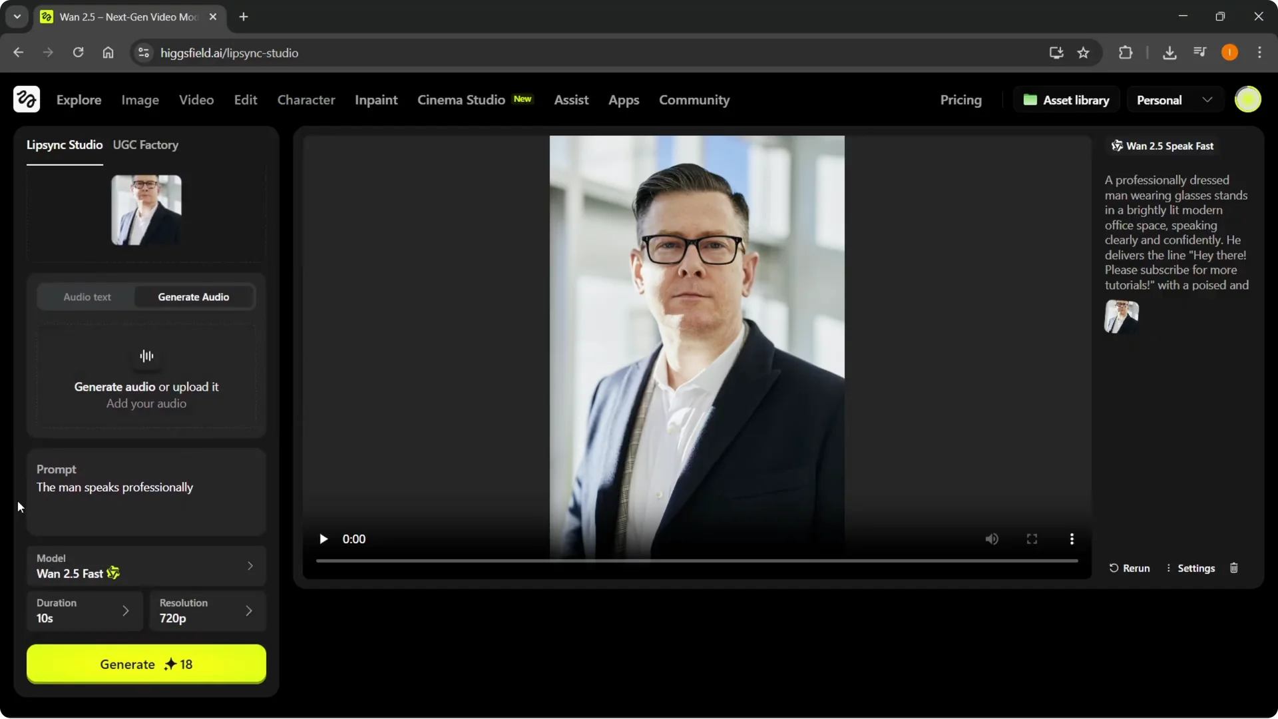Open the Asset library
The width and height of the screenshot is (1278, 719).
1066,99
